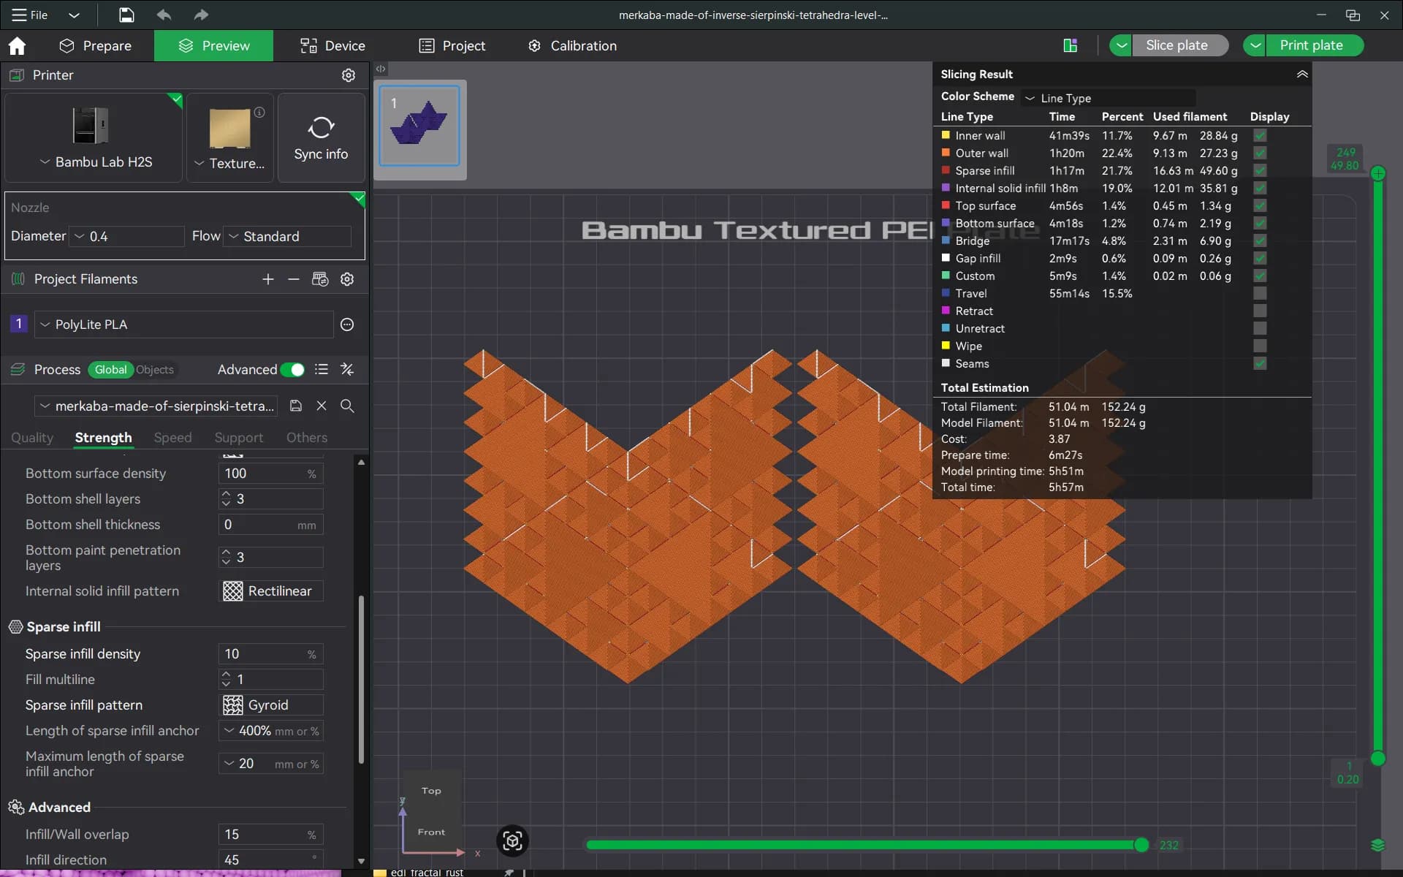This screenshot has height=877, width=1403.
Task: Switch process scope to Objects
Action: pos(155,370)
